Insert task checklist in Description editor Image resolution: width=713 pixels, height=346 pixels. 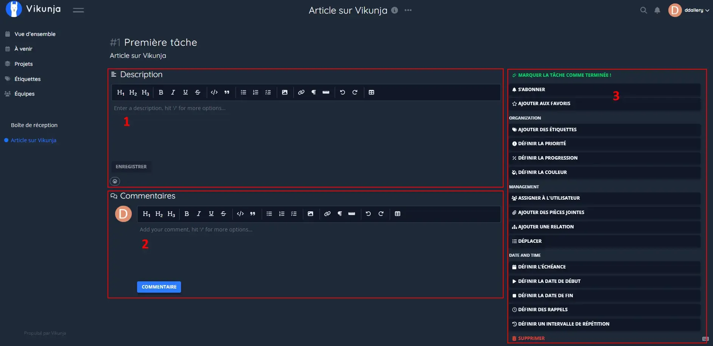pyautogui.click(x=268, y=92)
